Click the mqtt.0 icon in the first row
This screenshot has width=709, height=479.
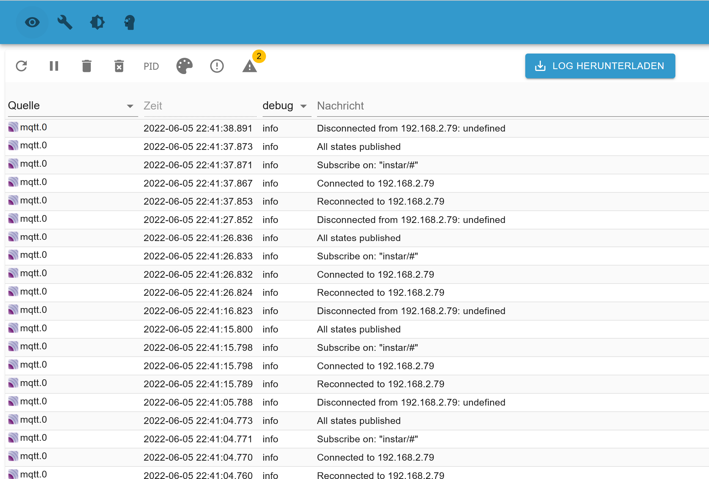point(13,127)
